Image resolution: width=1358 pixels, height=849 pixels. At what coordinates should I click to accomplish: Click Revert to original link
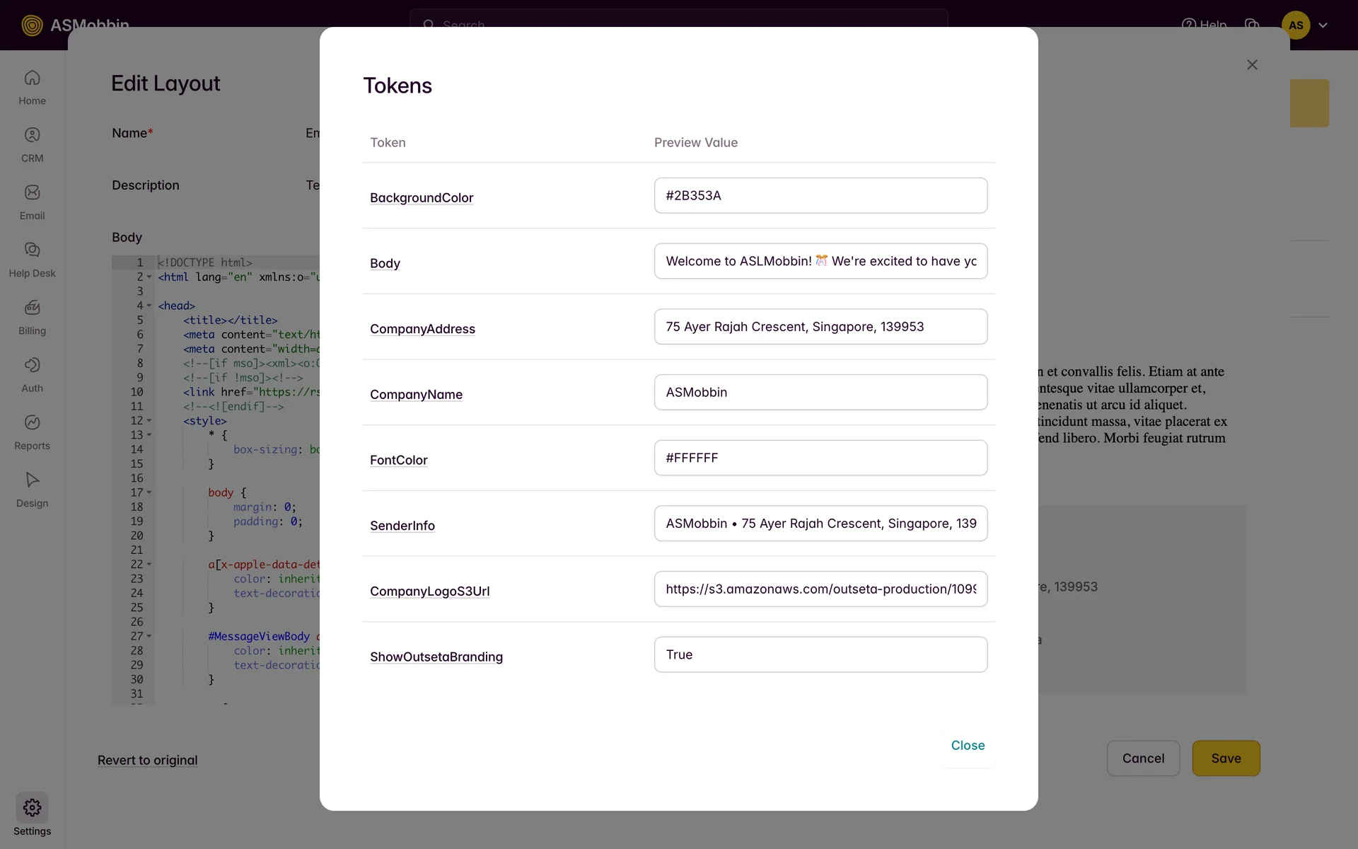[x=147, y=760]
